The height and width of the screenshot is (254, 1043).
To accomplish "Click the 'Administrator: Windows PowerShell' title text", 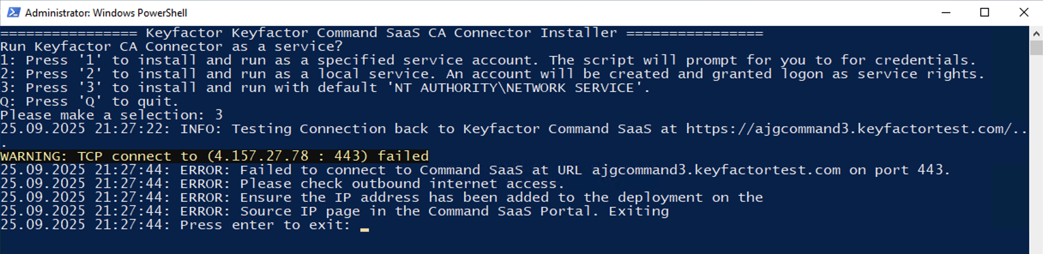I will click(x=106, y=13).
